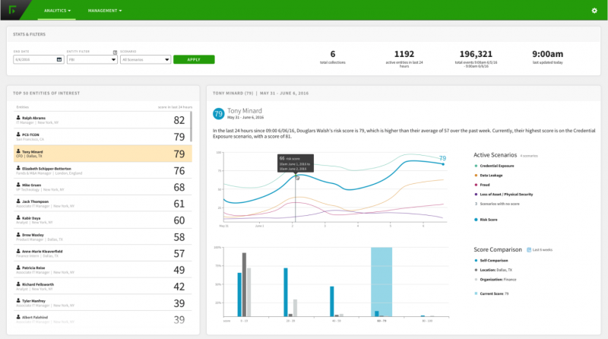Click the 6 total collections stat
The height and width of the screenshot is (339, 608).
tap(333, 57)
